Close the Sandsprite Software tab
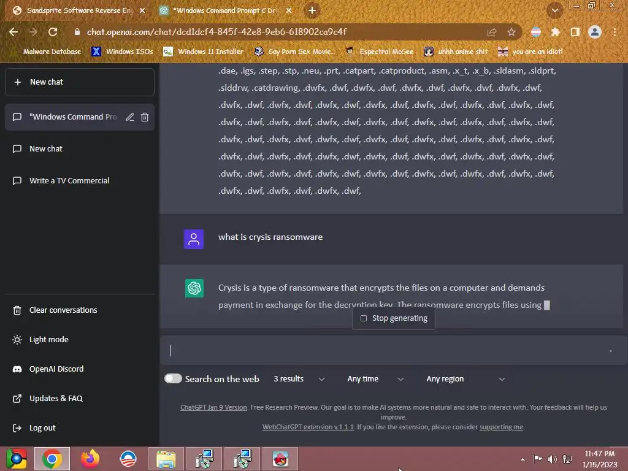Viewport: 628px width, 471px height. pyautogui.click(x=142, y=11)
